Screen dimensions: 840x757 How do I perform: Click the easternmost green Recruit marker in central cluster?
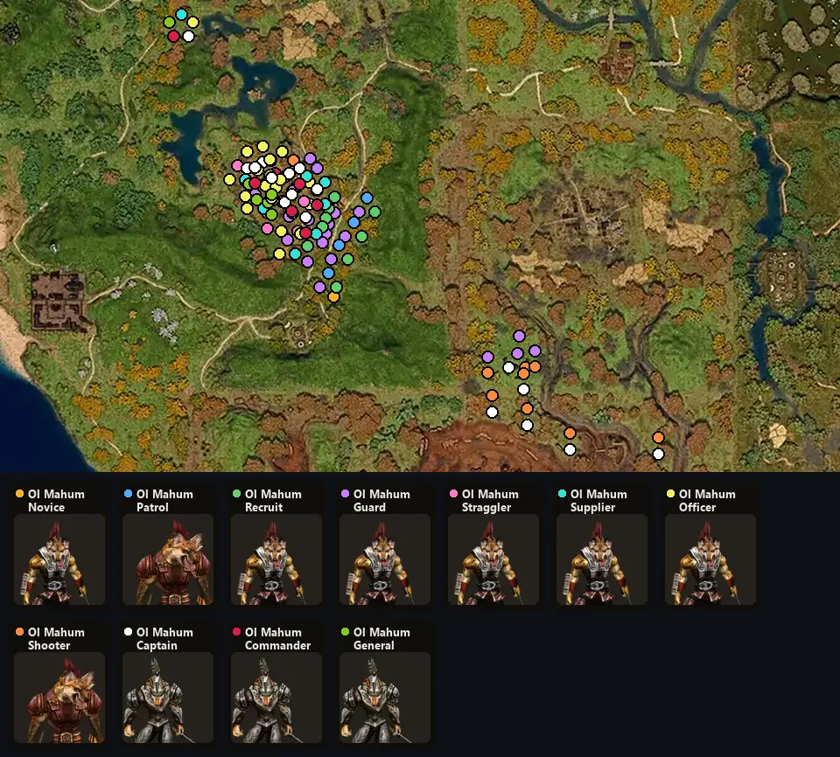[375, 212]
